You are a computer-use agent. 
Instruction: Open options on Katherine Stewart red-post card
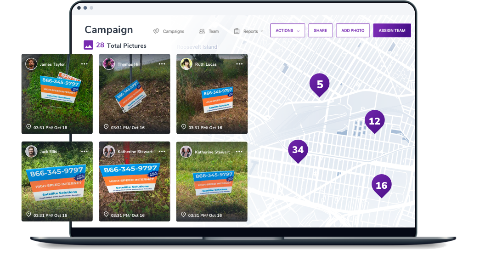[162, 151]
